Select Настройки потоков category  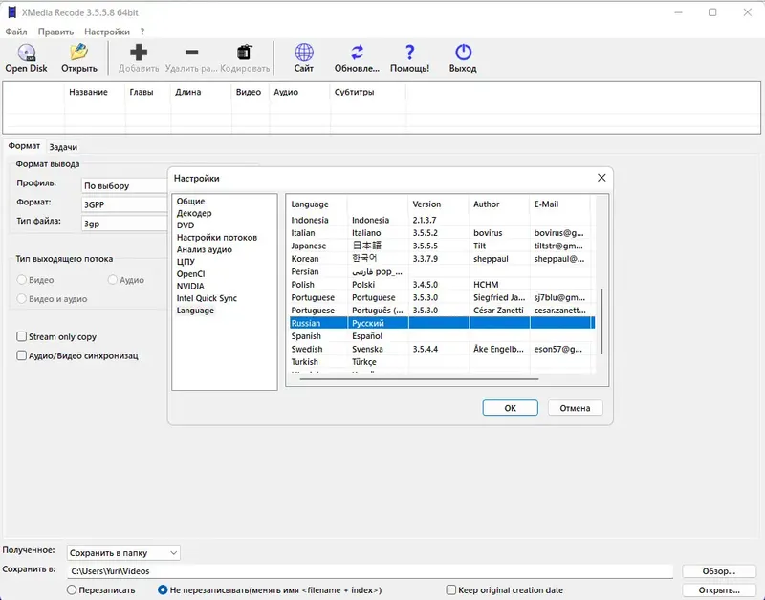(x=217, y=238)
